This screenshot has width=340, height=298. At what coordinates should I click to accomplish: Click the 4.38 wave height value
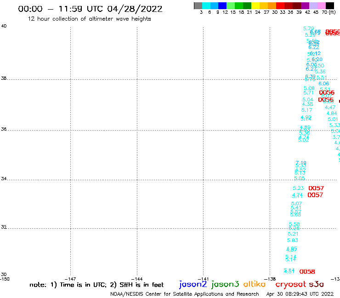click(x=307, y=105)
